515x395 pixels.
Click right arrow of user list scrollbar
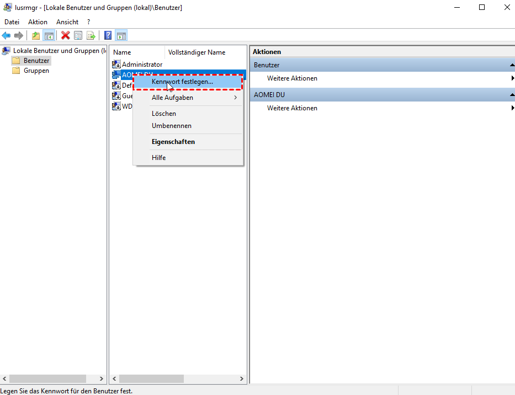242,378
